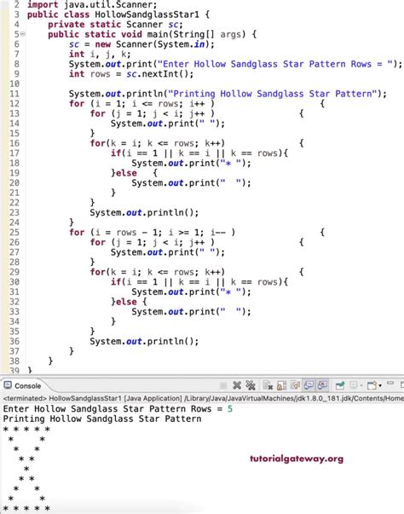404x514 pixels.
Task: Remove the launch with the single X icon
Action: [237, 385]
